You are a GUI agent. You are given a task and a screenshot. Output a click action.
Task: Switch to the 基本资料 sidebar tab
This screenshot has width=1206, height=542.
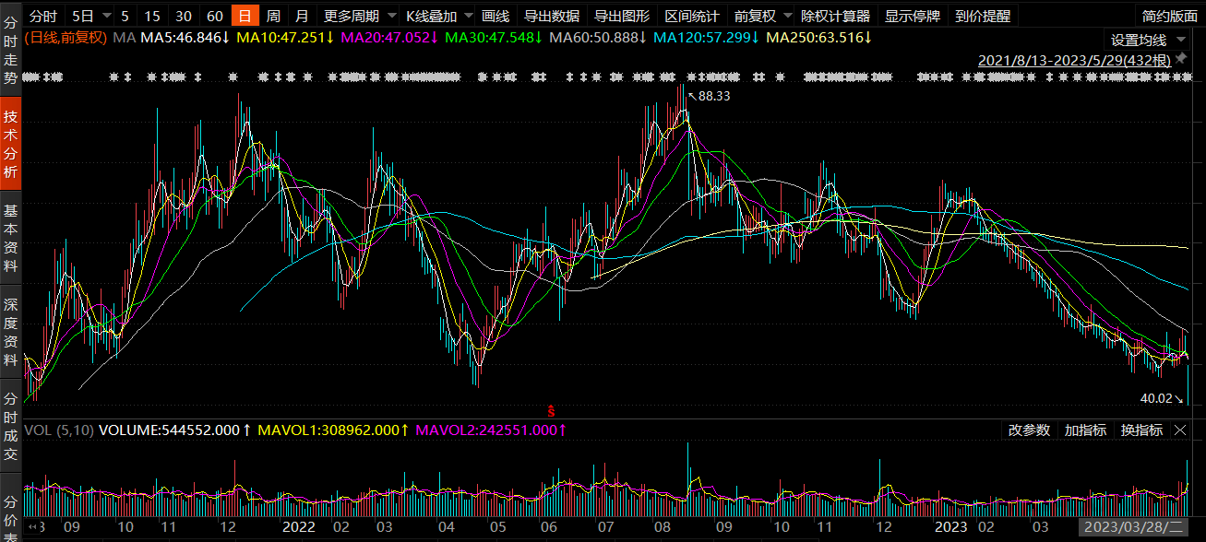point(10,237)
